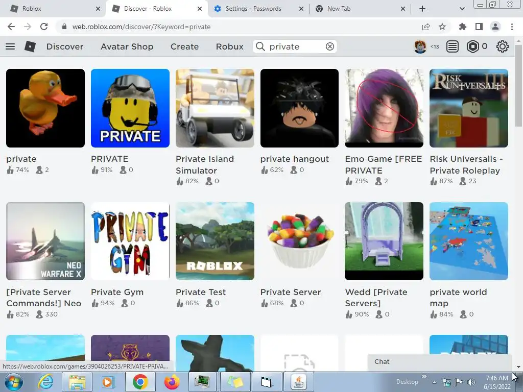Close the Discover - Roblox tab
Viewport: 523px width, 392px height.
200,9
